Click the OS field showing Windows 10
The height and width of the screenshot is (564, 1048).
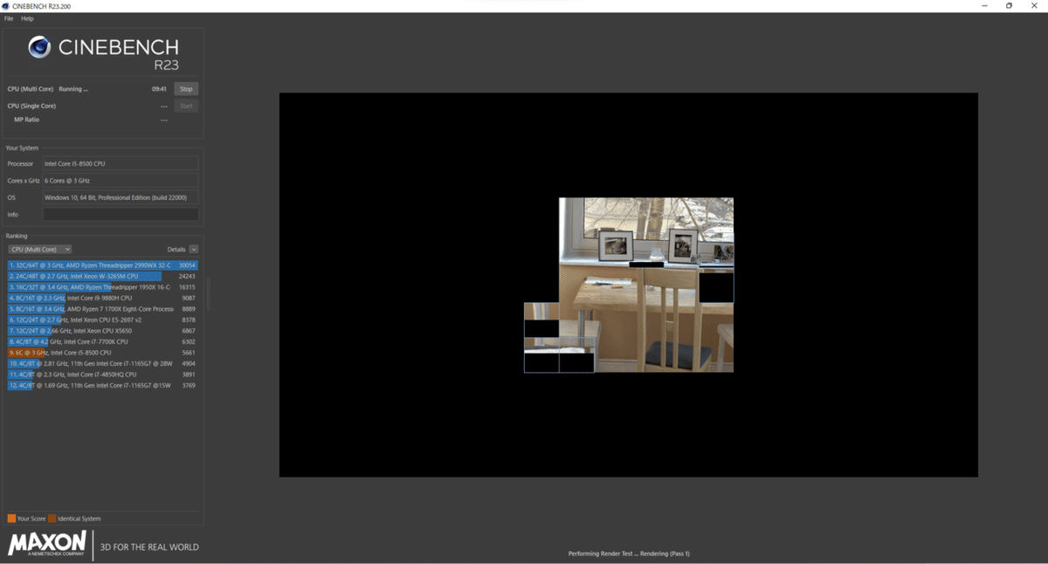pos(121,197)
